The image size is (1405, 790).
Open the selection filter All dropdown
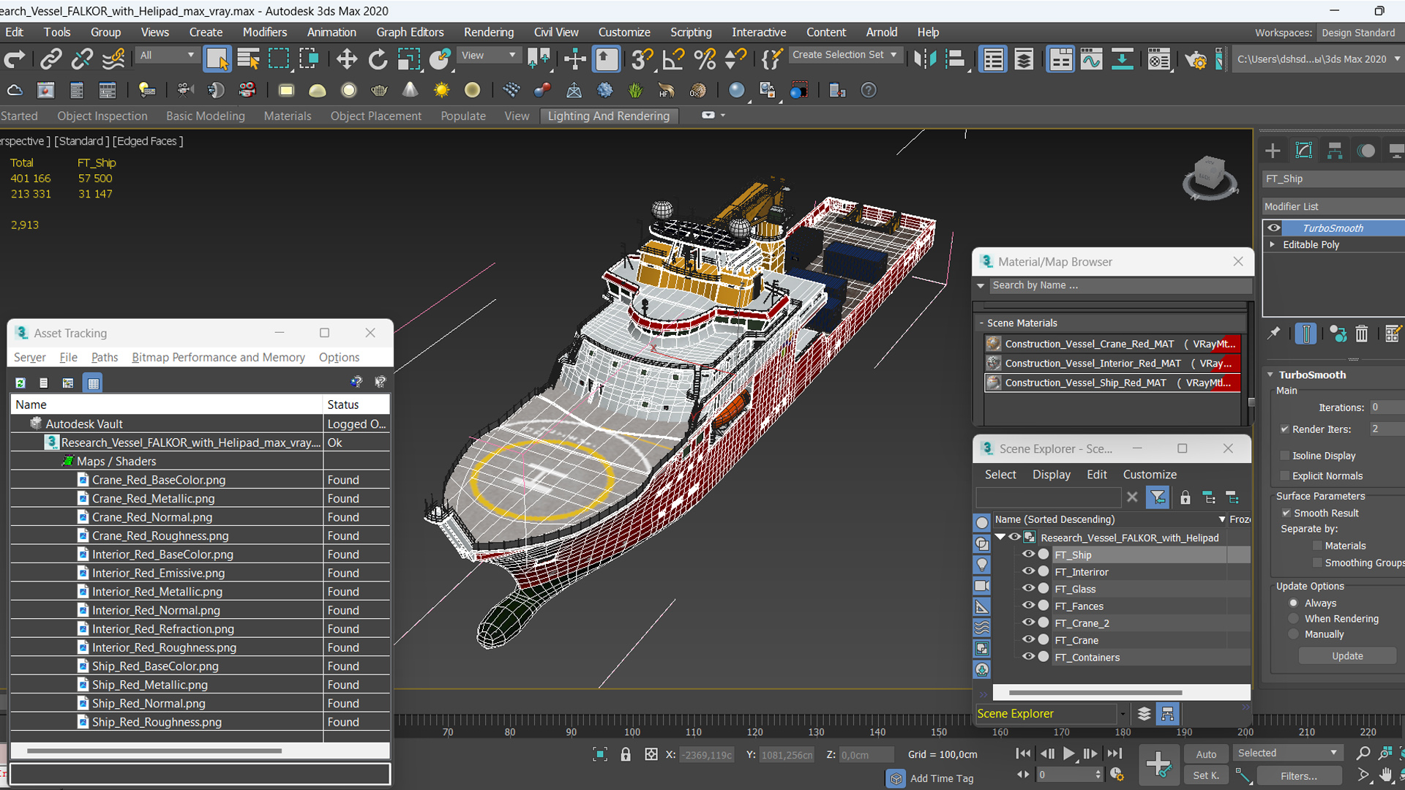tap(167, 56)
